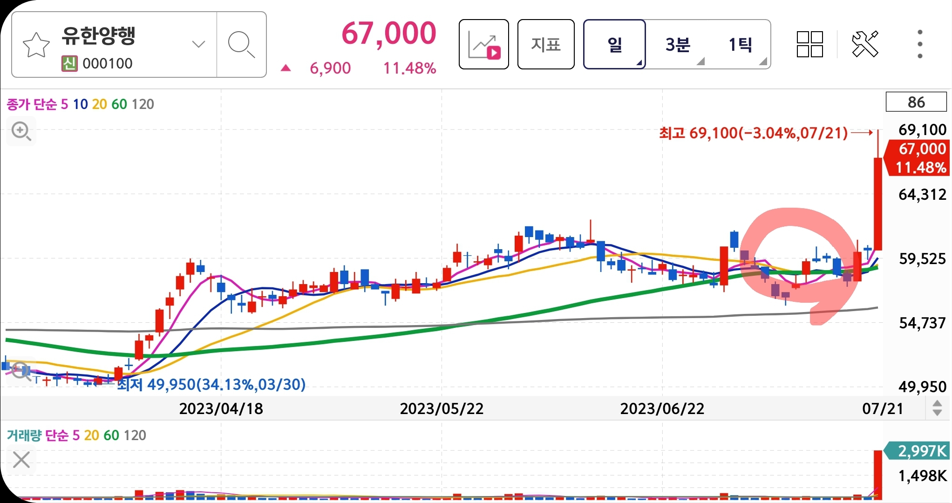This screenshot has height=503, width=952.
Task: Select the 일 daily chart tab
Action: [614, 45]
